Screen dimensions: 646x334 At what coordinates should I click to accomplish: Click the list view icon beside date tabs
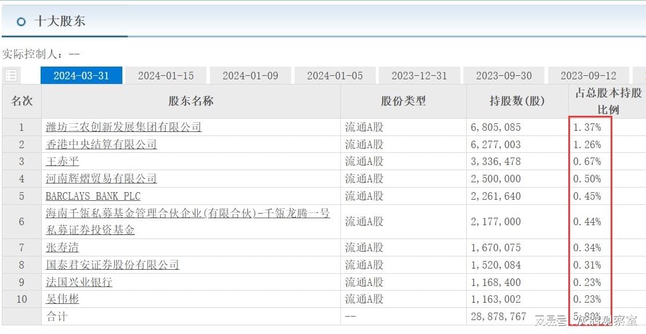click(10, 75)
